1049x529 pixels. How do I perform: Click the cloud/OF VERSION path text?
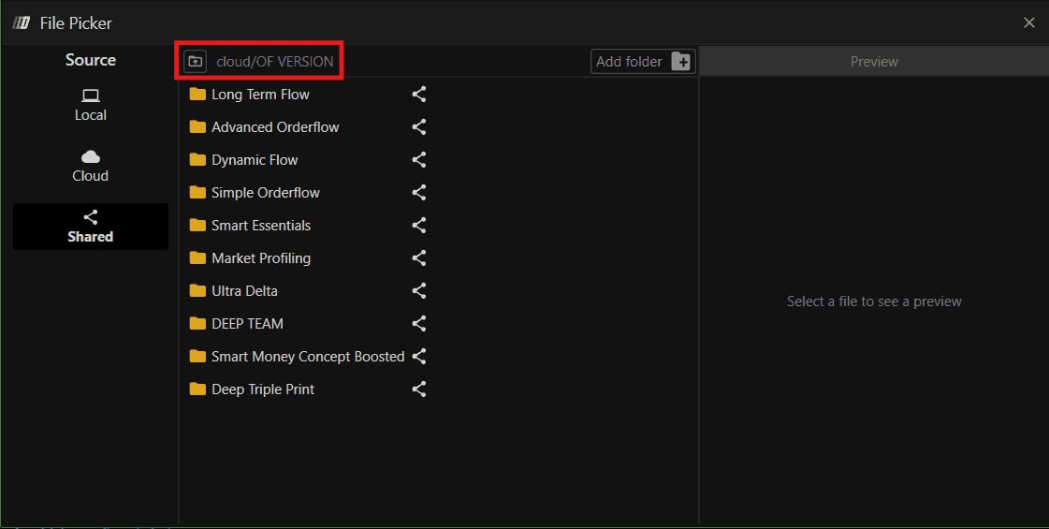coord(274,62)
